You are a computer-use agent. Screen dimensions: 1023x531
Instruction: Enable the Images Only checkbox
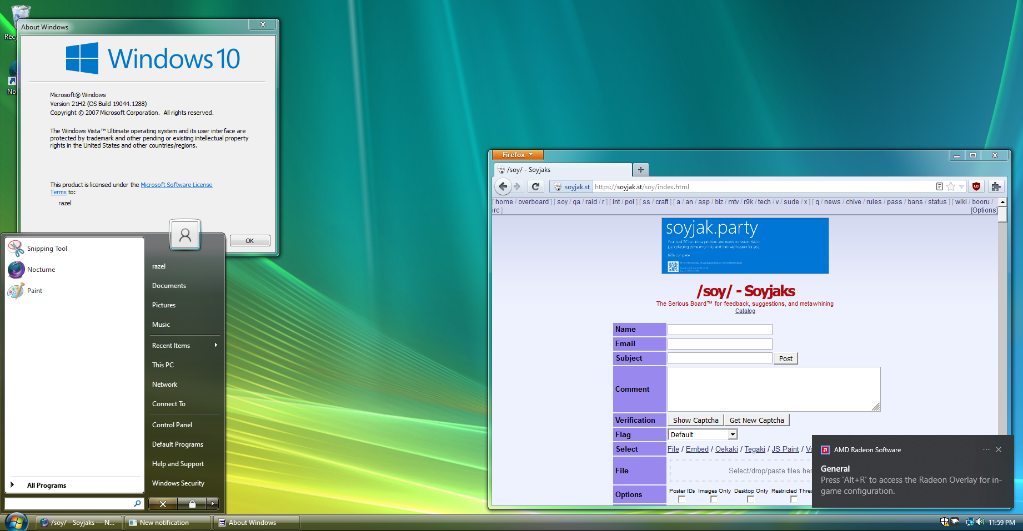[714, 499]
